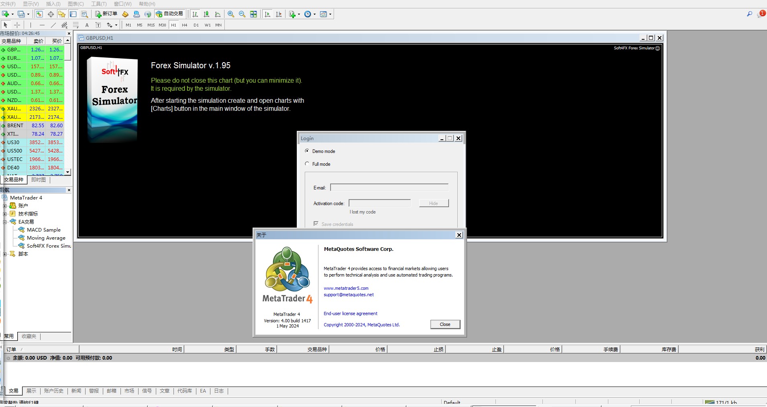Expand the 脚本 node in Navigator

5,254
